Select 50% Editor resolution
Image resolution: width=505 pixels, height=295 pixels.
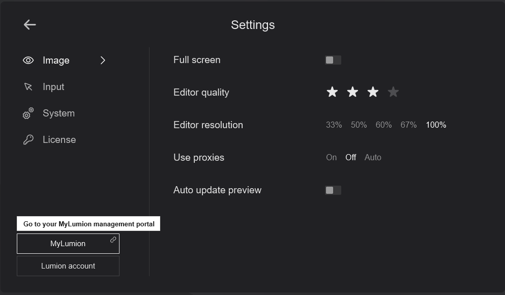(x=359, y=124)
